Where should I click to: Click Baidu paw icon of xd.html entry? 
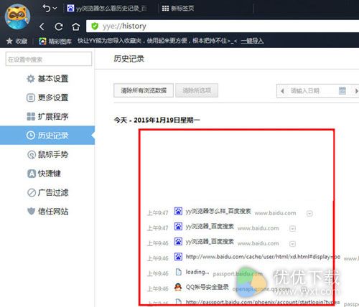[178, 257]
